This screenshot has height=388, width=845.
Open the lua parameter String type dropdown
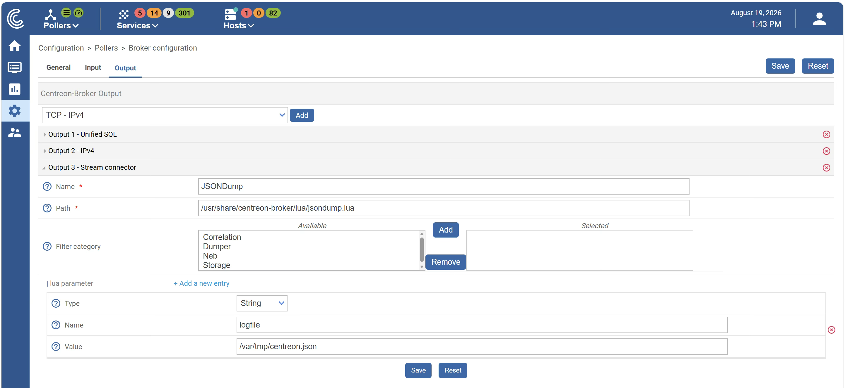pyautogui.click(x=262, y=304)
